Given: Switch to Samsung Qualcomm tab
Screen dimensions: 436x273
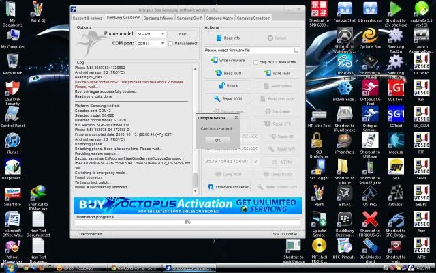Looking at the screenshot, I should 123,18.
